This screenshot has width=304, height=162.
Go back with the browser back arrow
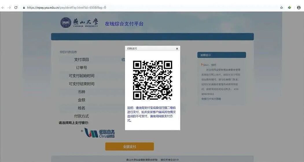(3, 7)
